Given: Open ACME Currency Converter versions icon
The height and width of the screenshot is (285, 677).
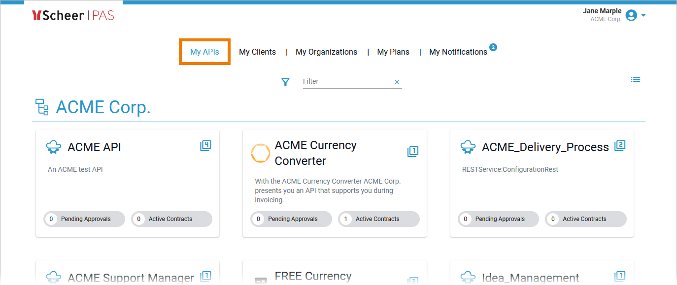Looking at the screenshot, I should pos(413,152).
